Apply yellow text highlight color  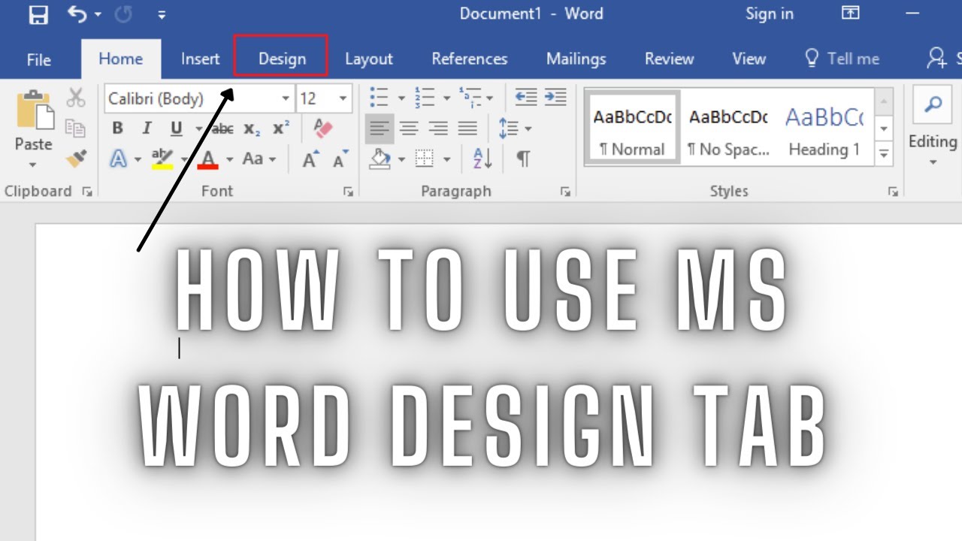pos(162,159)
